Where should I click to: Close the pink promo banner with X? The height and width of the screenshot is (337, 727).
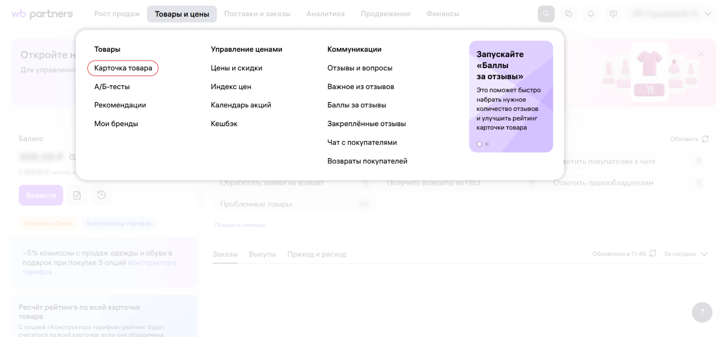701,54
